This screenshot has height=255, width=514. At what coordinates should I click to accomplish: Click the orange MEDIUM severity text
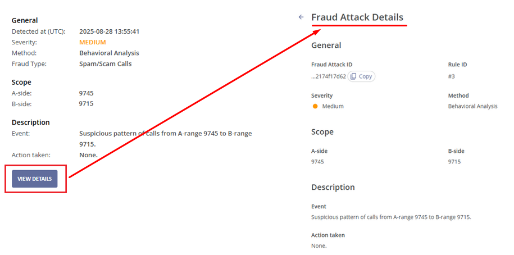click(x=93, y=42)
